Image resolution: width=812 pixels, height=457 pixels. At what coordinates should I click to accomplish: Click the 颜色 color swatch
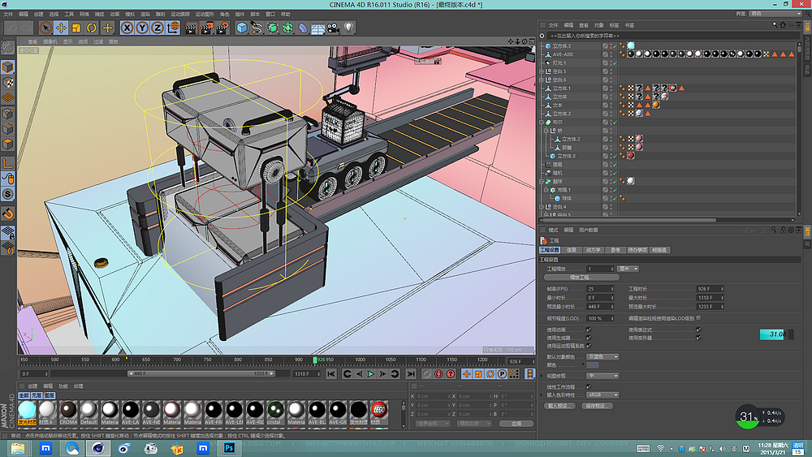pyautogui.click(x=593, y=365)
